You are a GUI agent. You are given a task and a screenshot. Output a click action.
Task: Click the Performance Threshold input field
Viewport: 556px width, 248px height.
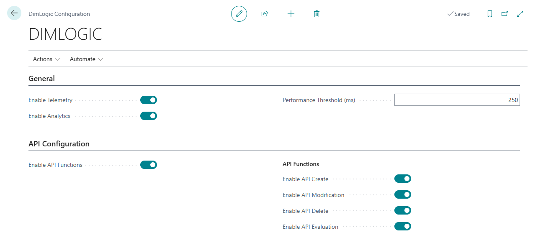click(457, 100)
